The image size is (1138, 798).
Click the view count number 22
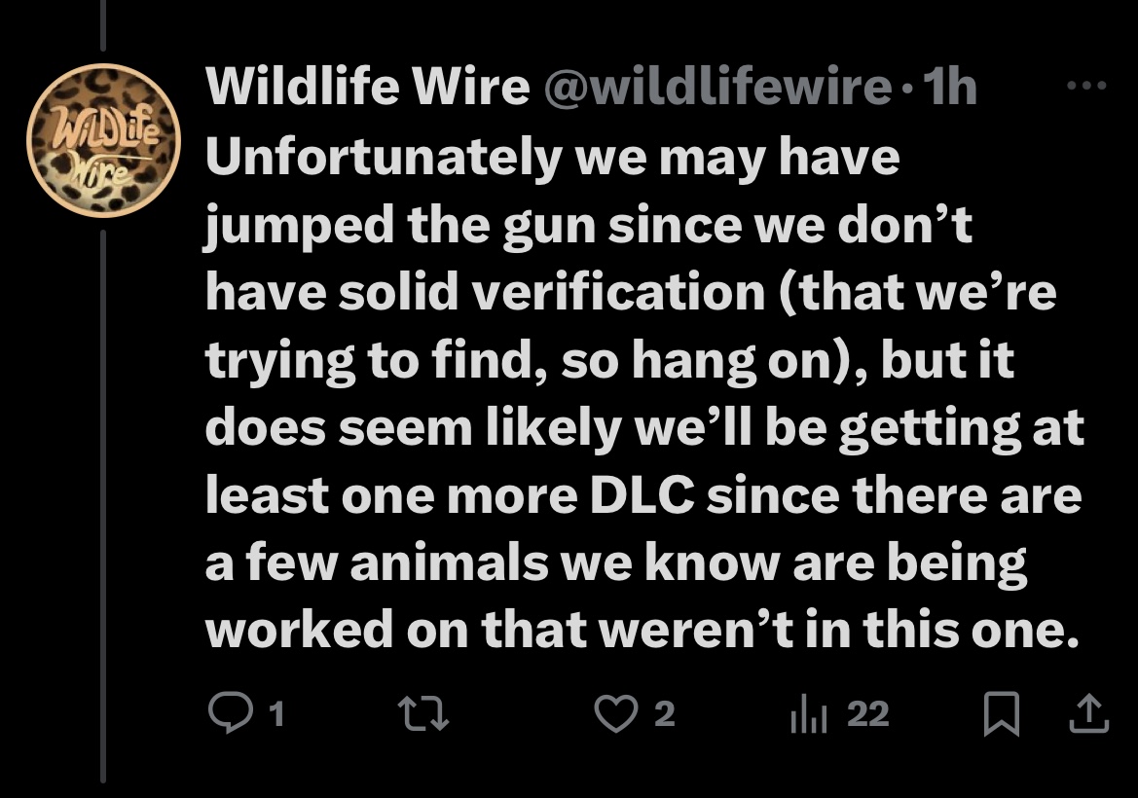click(868, 714)
